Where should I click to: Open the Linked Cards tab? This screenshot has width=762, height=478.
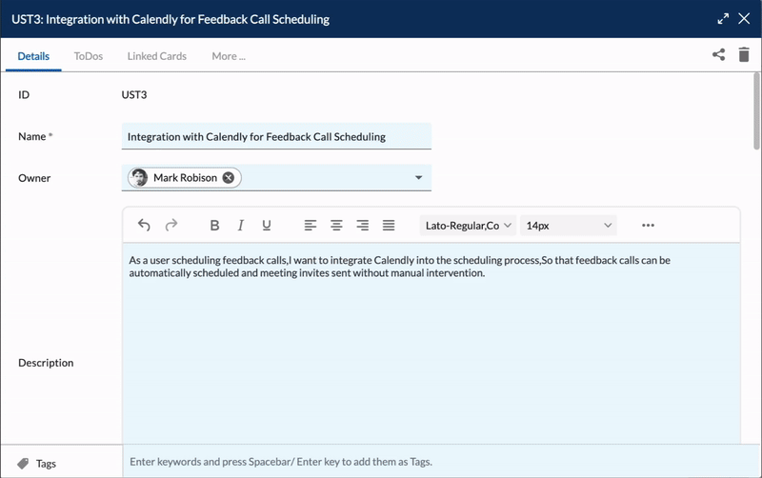157,56
